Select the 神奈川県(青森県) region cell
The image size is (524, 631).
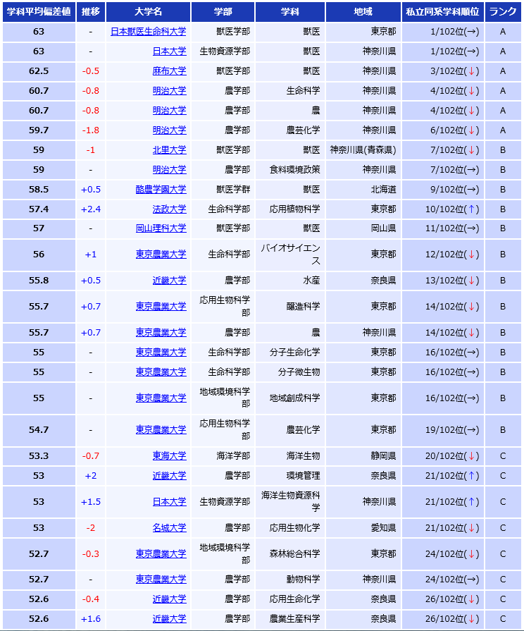coord(363,149)
